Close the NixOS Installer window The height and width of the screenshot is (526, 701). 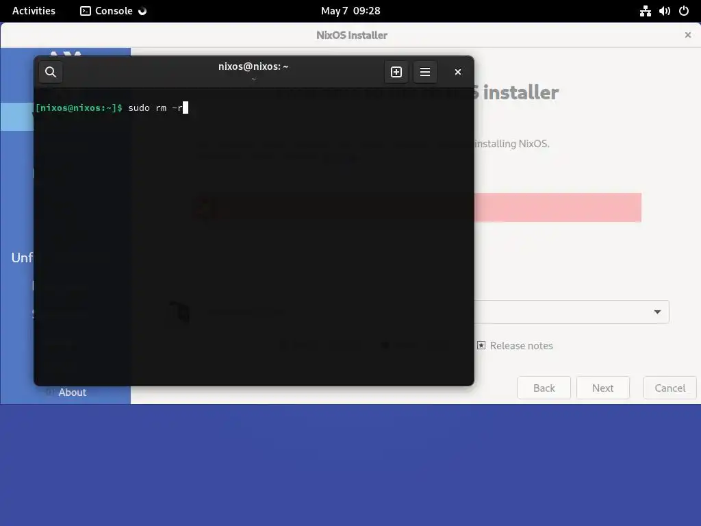coord(687,35)
